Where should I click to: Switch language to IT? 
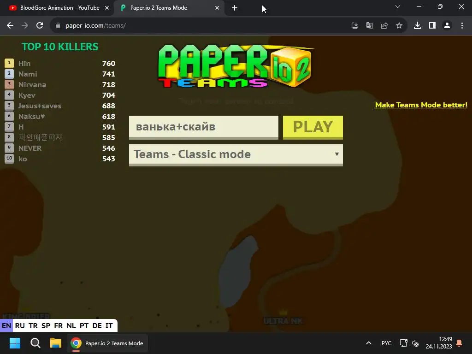[109, 326]
